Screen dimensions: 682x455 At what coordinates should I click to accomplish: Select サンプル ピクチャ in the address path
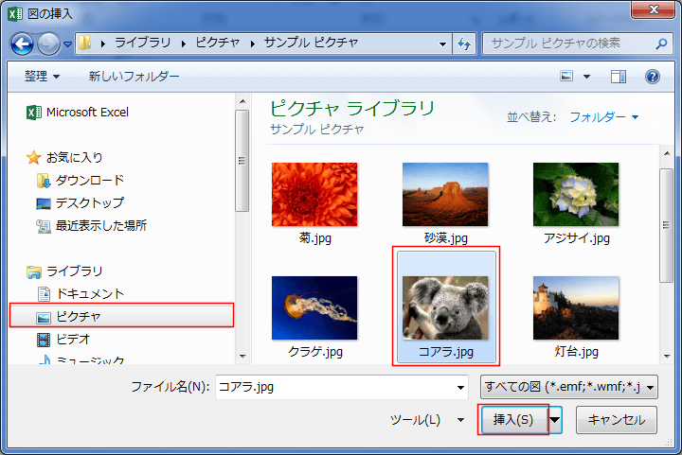click(x=311, y=43)
